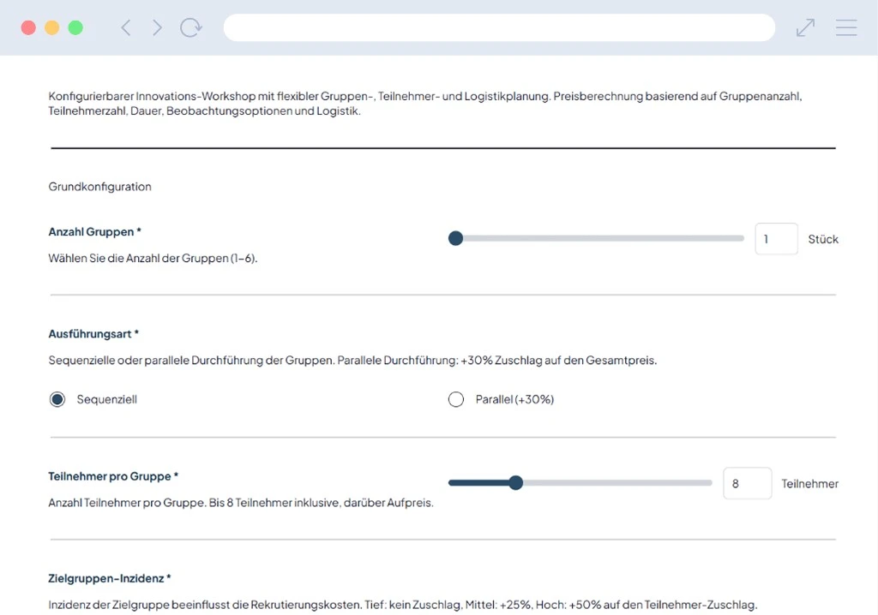Click the Teilnehmer number field showing 8
878x615 pixels.
pos(747,483)
